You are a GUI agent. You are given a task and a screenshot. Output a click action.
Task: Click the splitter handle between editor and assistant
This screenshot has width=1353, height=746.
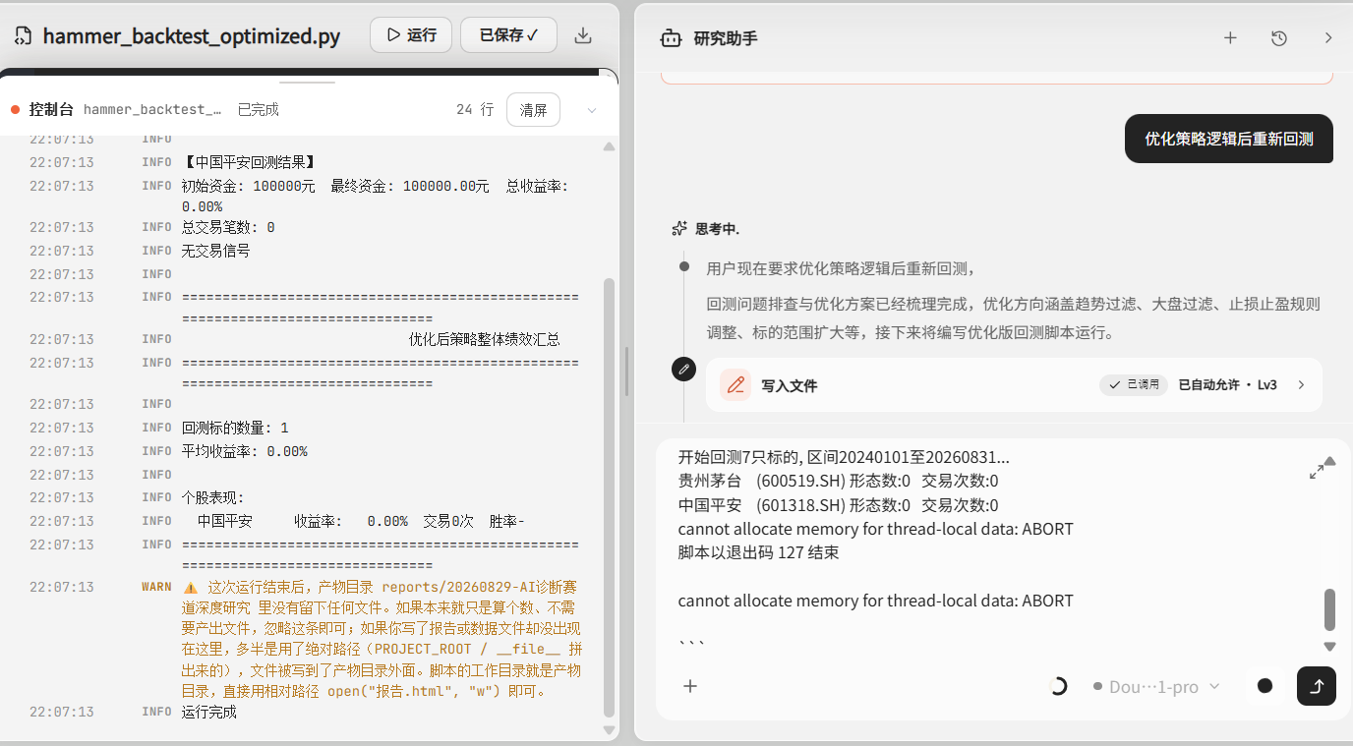[626, 371]
